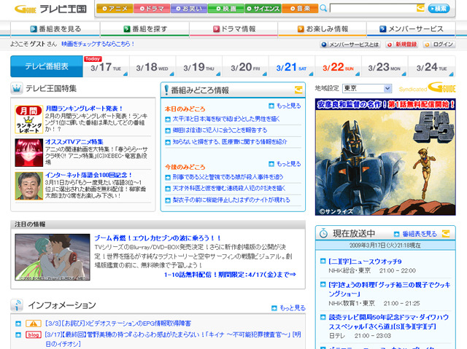This screenshot has height=349, width=467.
Task: Select the 3/19 THU date
Action: pyautogui.click(x=199, y=67)
